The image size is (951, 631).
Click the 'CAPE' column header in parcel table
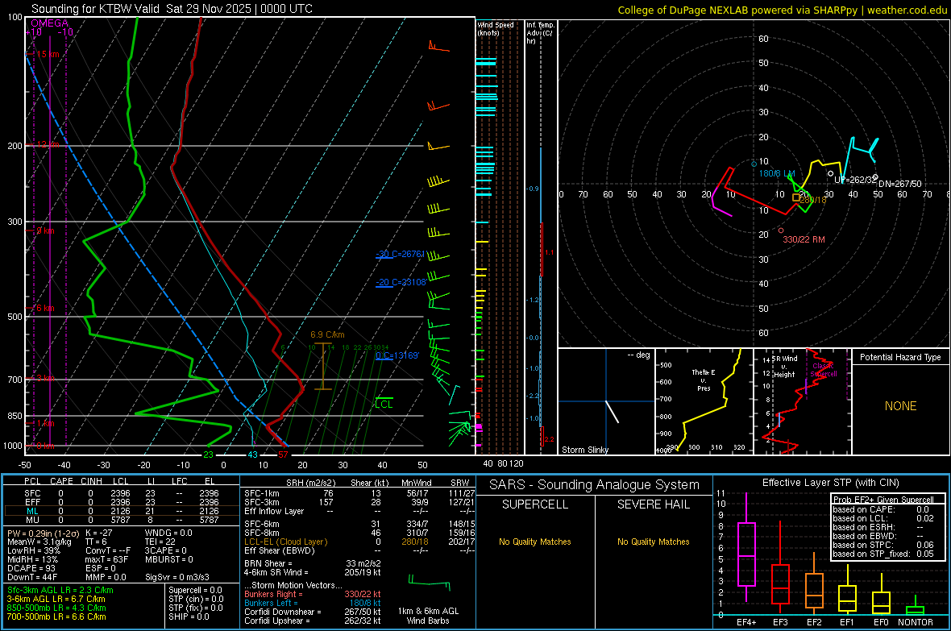pos(61,481)
